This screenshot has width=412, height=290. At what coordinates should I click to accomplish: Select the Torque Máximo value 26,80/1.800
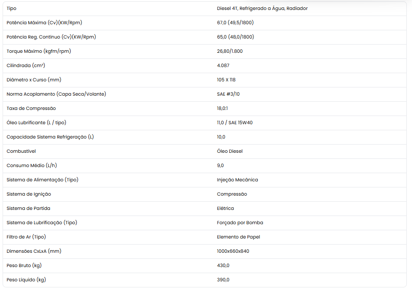(230, 51)
